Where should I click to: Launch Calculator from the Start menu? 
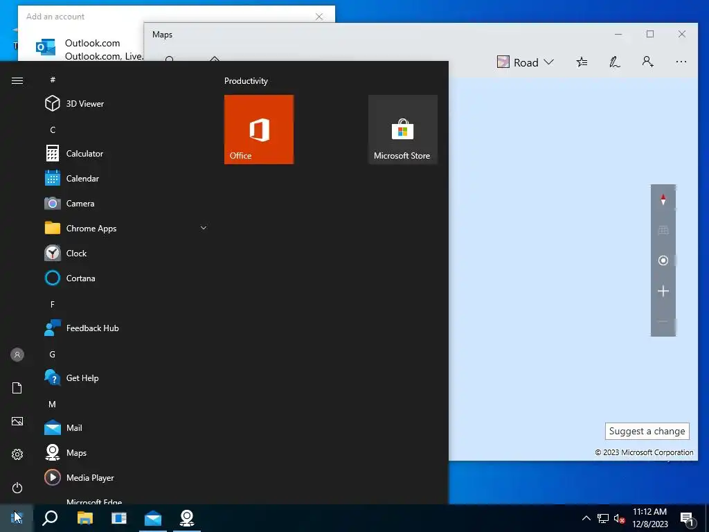127,153
